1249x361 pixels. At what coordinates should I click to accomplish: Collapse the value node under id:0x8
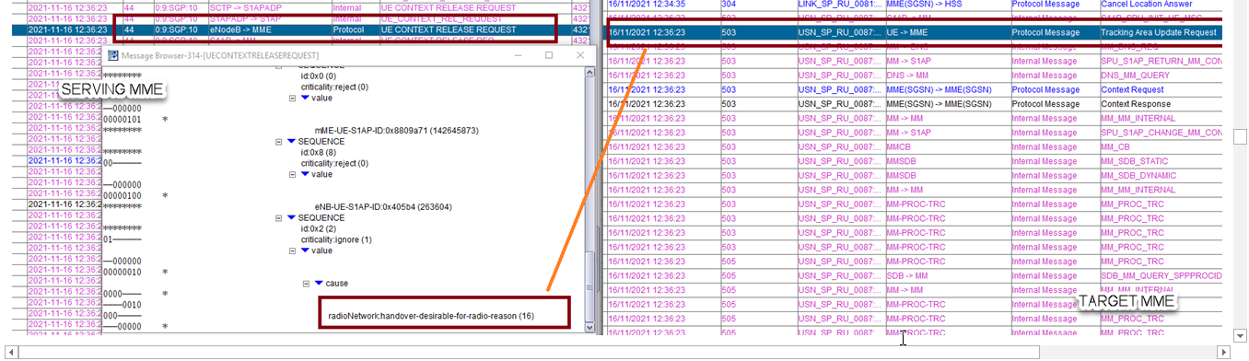point(293,174)
